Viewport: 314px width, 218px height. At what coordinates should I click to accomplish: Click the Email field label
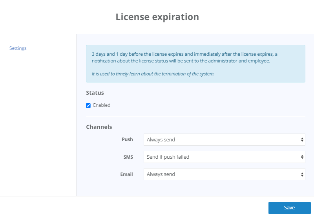(126, 174)
